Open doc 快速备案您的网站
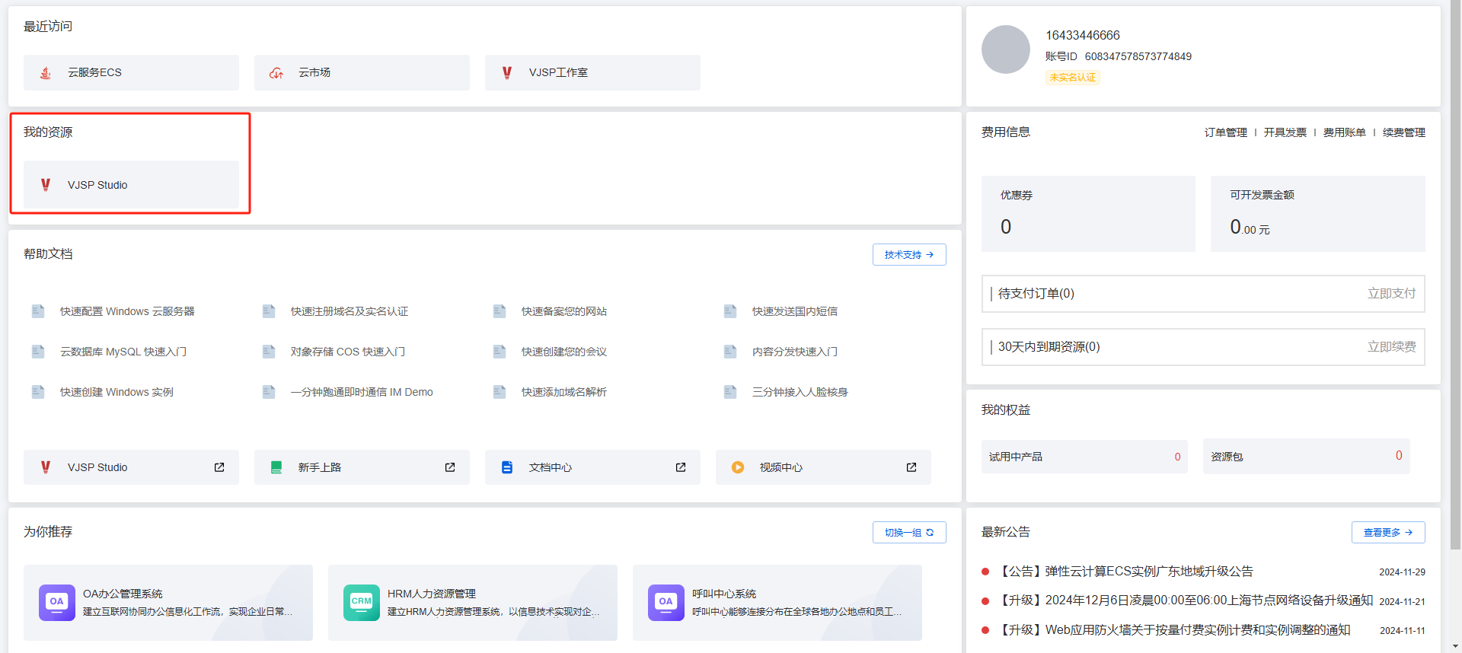Image resolution: width=1462 pixels, height=653 pixels. tap(564, 311)
